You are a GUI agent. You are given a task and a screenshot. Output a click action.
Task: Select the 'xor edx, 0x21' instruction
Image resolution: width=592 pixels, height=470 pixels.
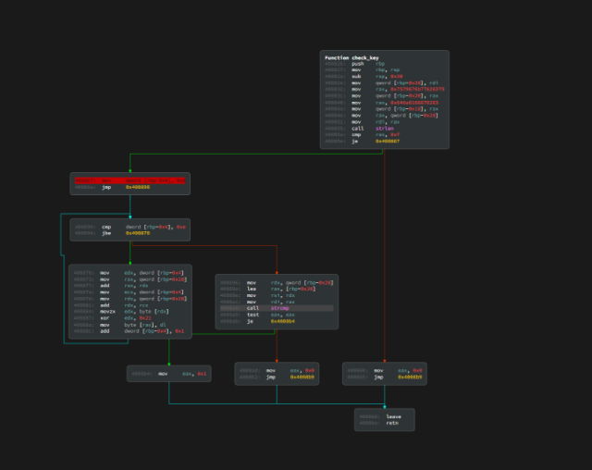(x=113, y=318)
